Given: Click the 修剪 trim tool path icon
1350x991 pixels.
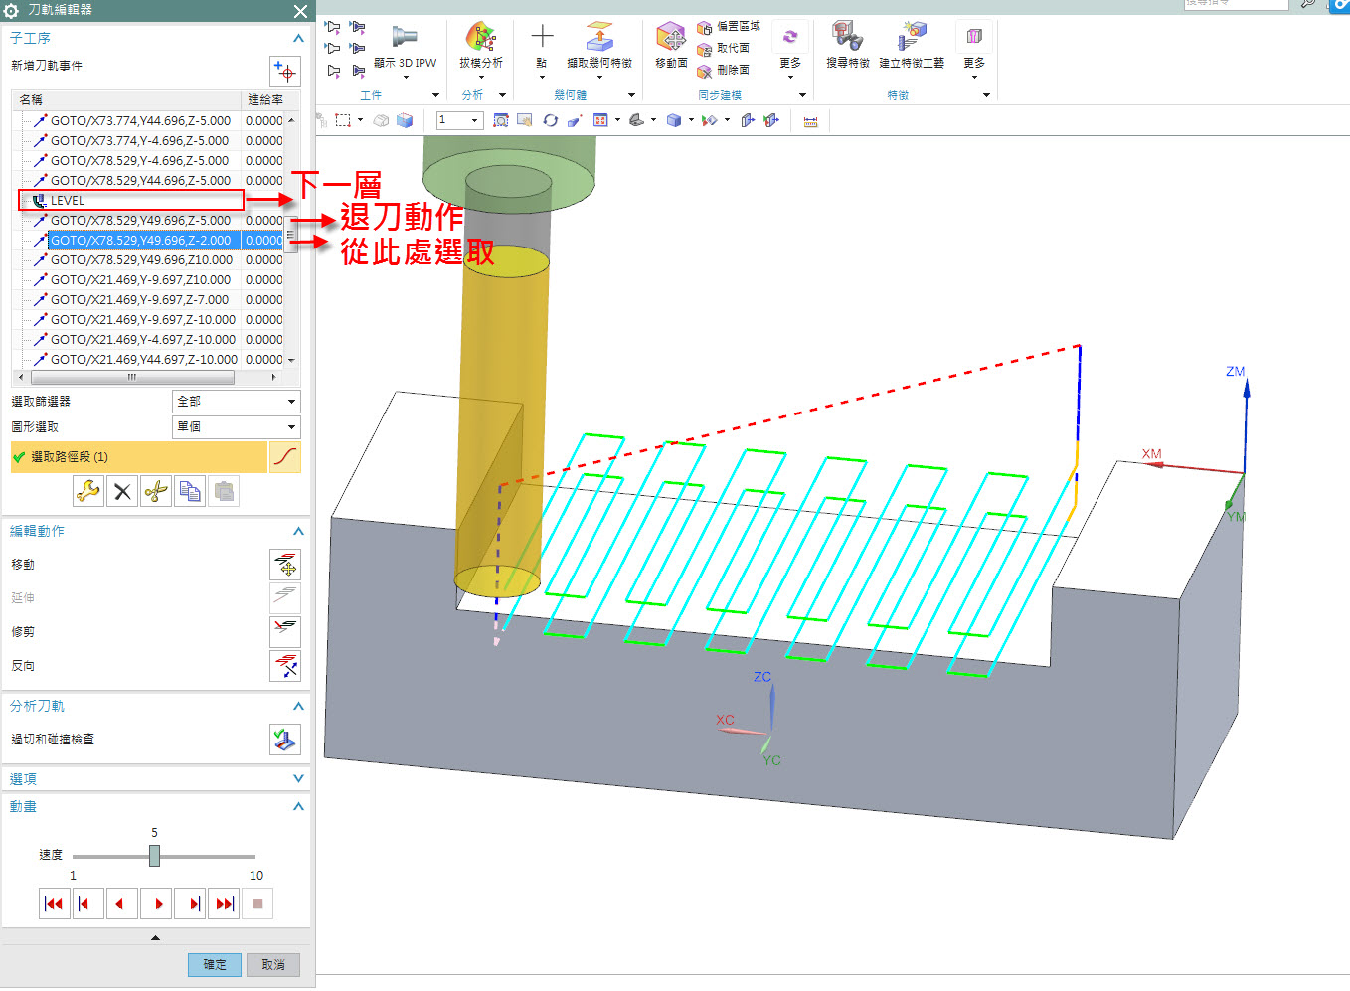Looking at the screenshot, I should point(285,631).
